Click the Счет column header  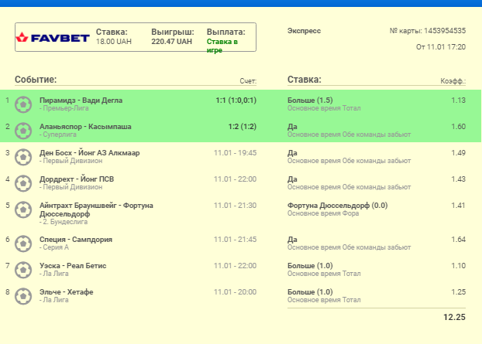pyautogui.click(x=248, y=81)
